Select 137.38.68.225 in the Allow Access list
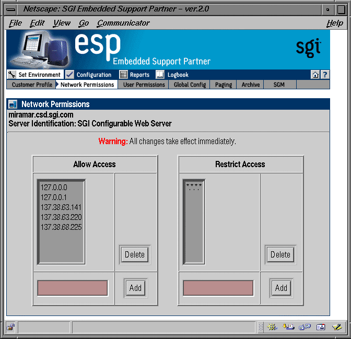This screenshot has height=339, width=351. pyautogui.click(x=61, y=227)
